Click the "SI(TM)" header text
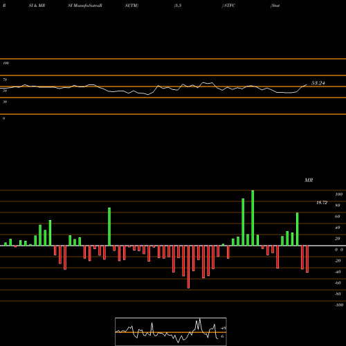Image resolution: width=346 pixels, height=346 pixels. click(x=131, y=6)
